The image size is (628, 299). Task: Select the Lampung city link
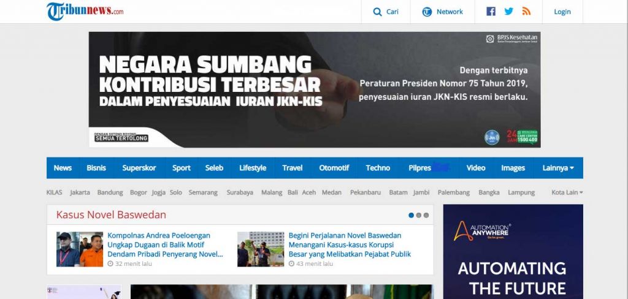tap(521, 192)
